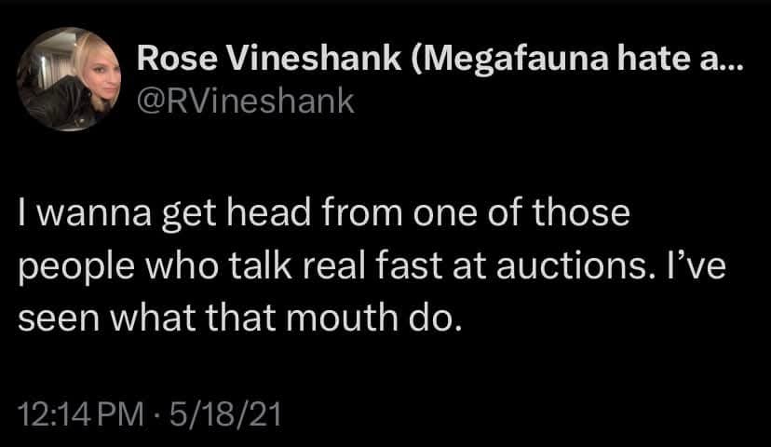Click the 5/18/21 date
This screenshot has height=447, width=771.
tap(225, 414)
